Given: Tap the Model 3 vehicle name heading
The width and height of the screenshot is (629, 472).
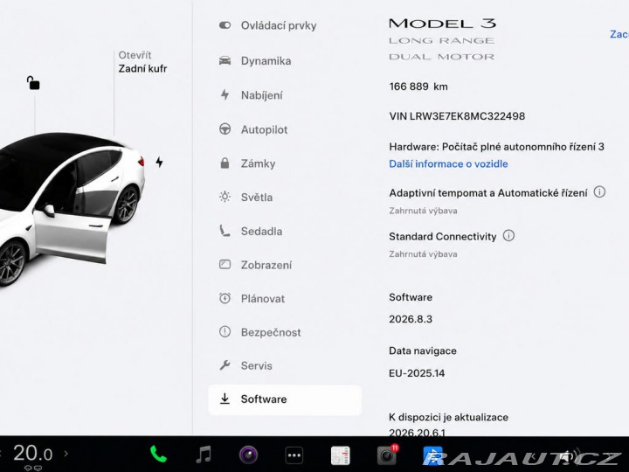Looking at the screenshot, I should [x=442, y=24].
